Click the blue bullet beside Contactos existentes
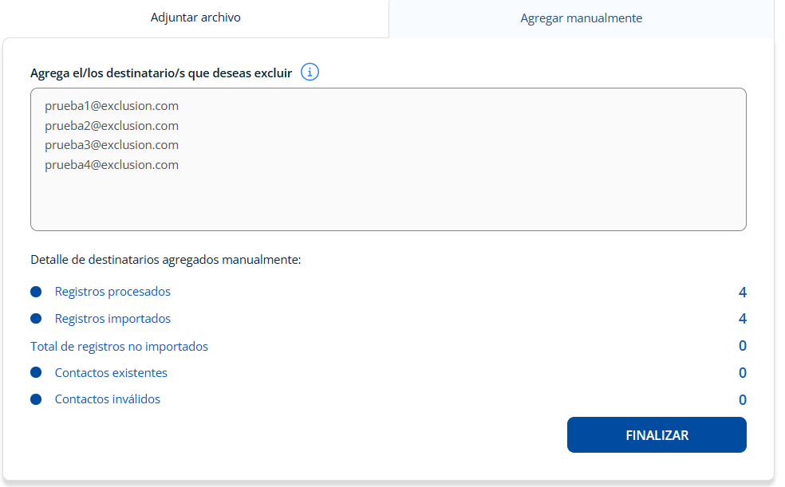Image resolution: width=785 pixels, height=487 pixels. click(x=36, y=373)
